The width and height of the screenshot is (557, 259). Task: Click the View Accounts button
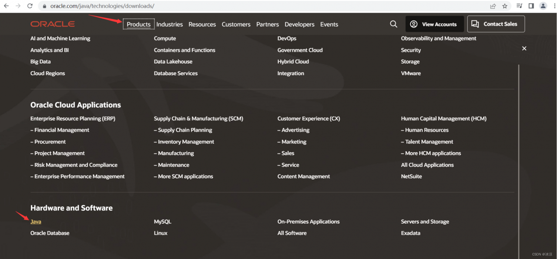point(434,24)
